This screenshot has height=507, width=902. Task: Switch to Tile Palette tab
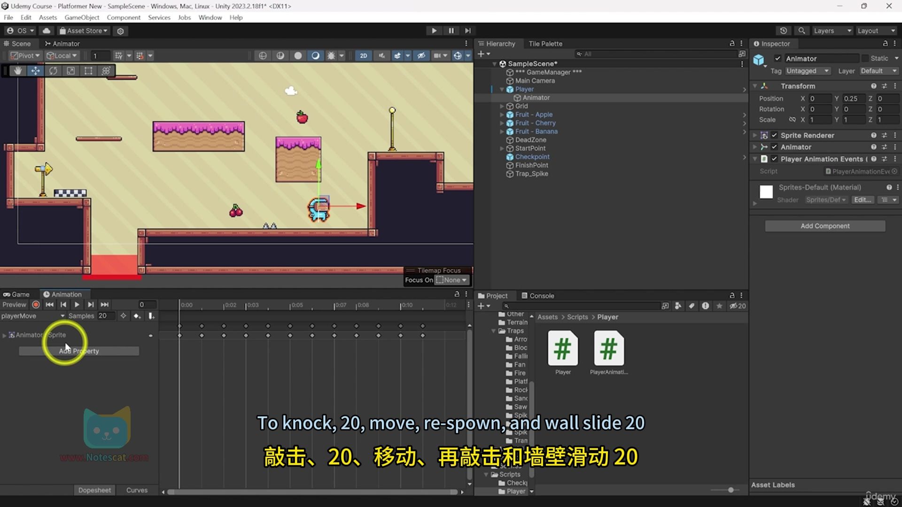pos(545,44)
